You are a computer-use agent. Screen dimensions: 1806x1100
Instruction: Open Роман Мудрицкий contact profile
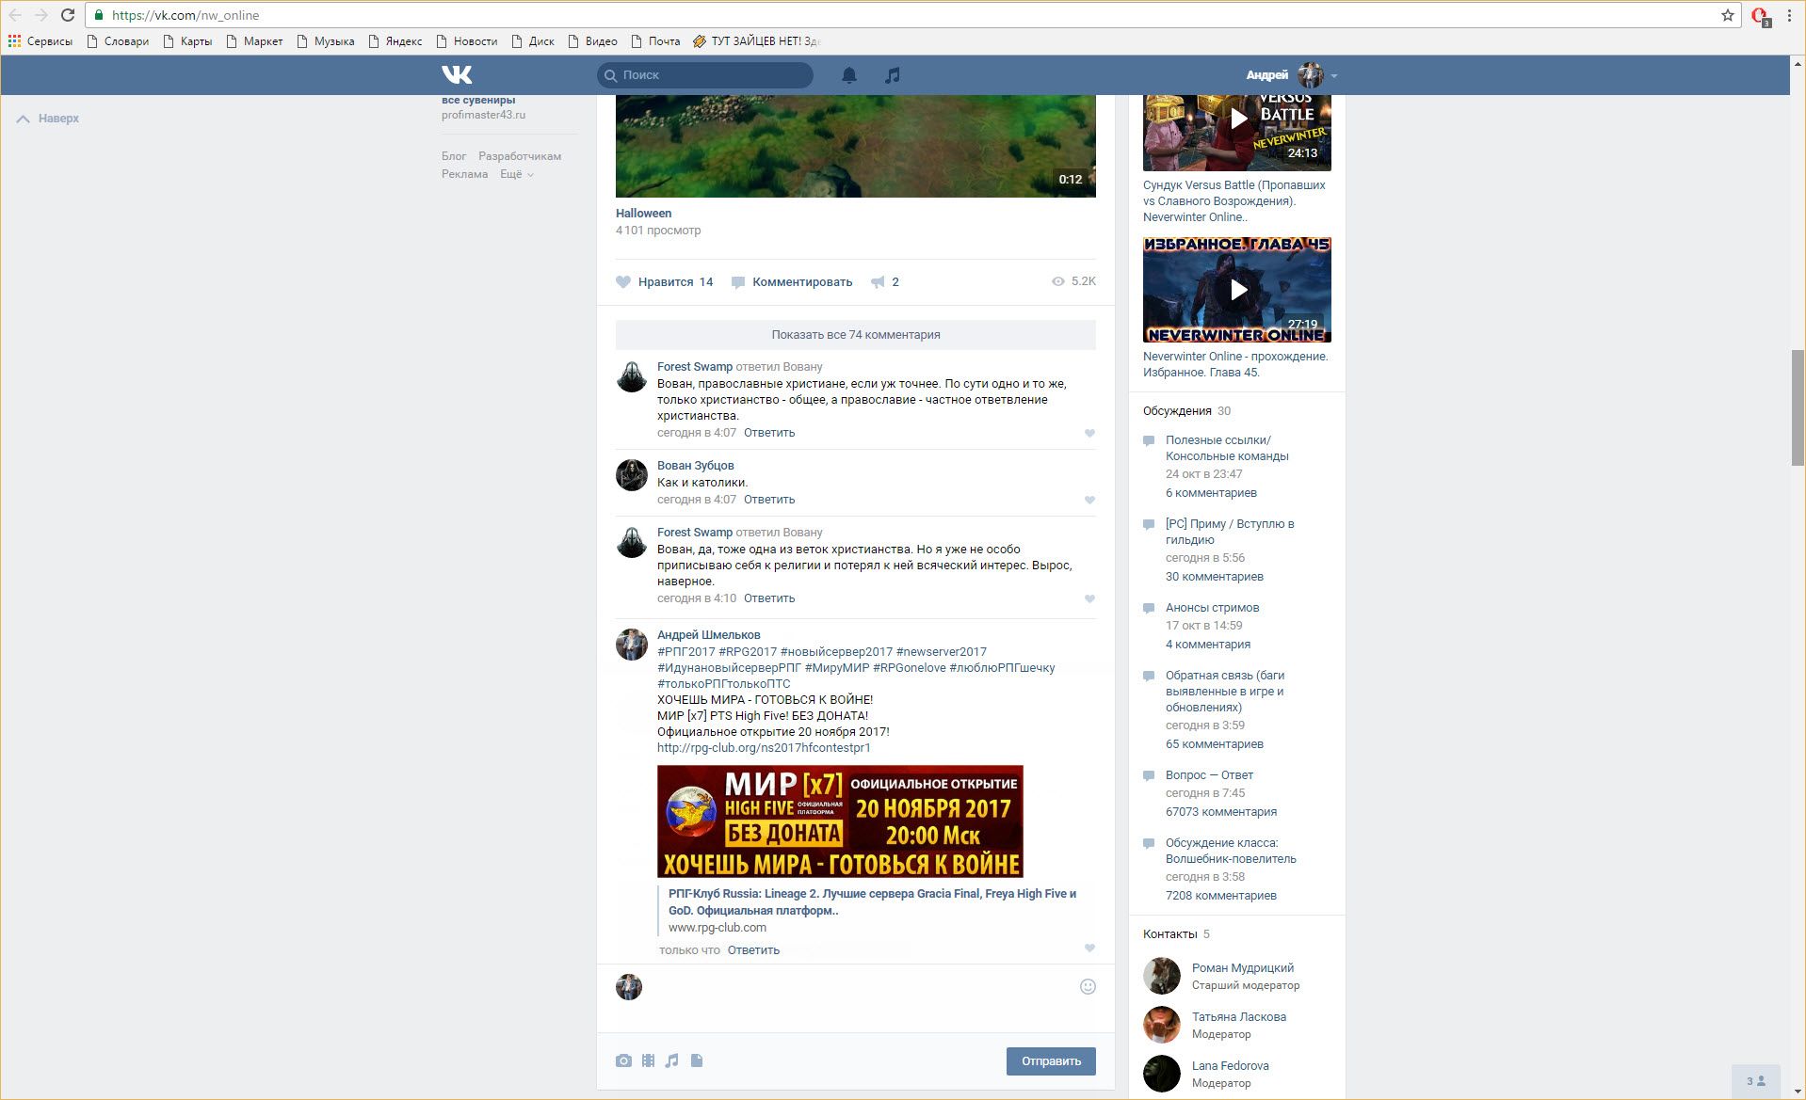[1242, 968]
